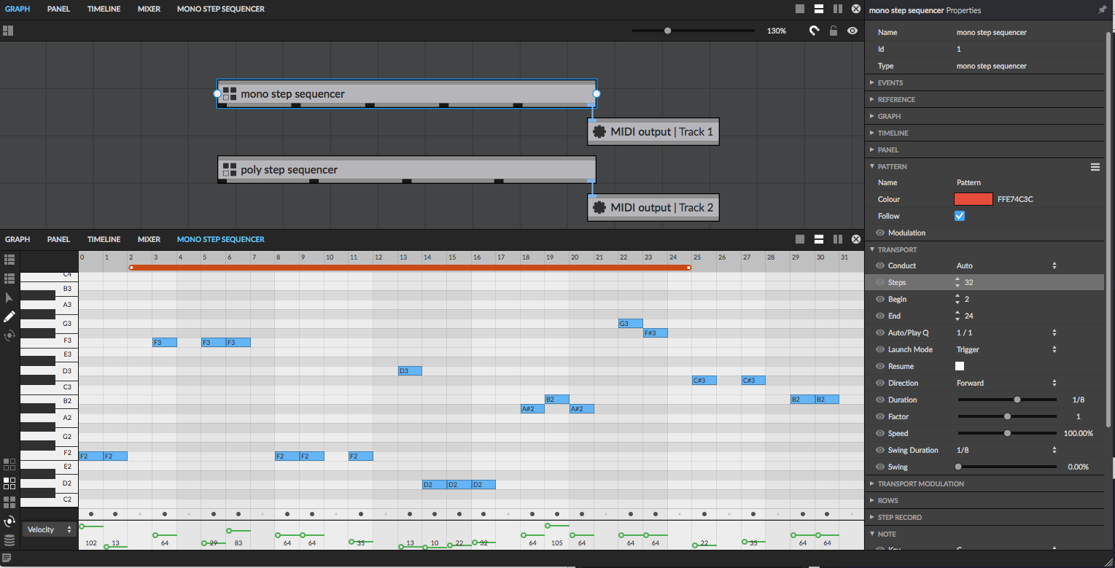Screen dimensions: 1115x568
Task: Toggle the padlock icon in the graph toolbar
Action: point(834,31)
